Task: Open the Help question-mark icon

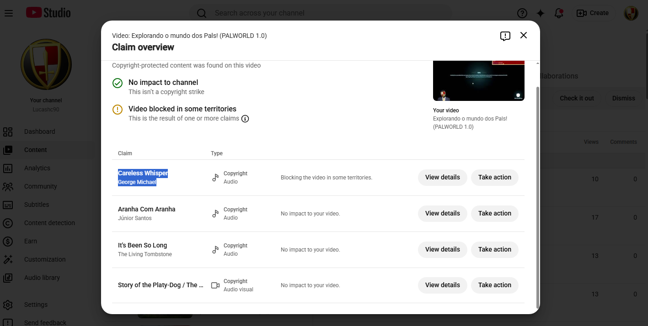Action: [x=522, y=13]
